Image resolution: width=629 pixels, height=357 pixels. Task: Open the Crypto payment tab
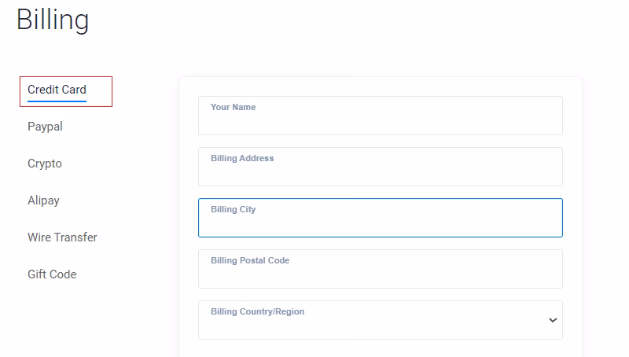tap(44, 164)
